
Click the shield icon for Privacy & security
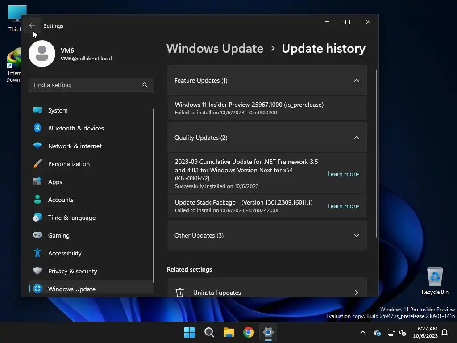tap(37, 271)
